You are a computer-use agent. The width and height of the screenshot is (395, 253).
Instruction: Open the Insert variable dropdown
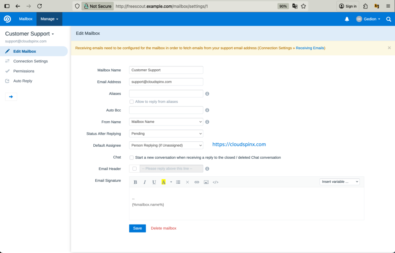[x=339, y=181]
